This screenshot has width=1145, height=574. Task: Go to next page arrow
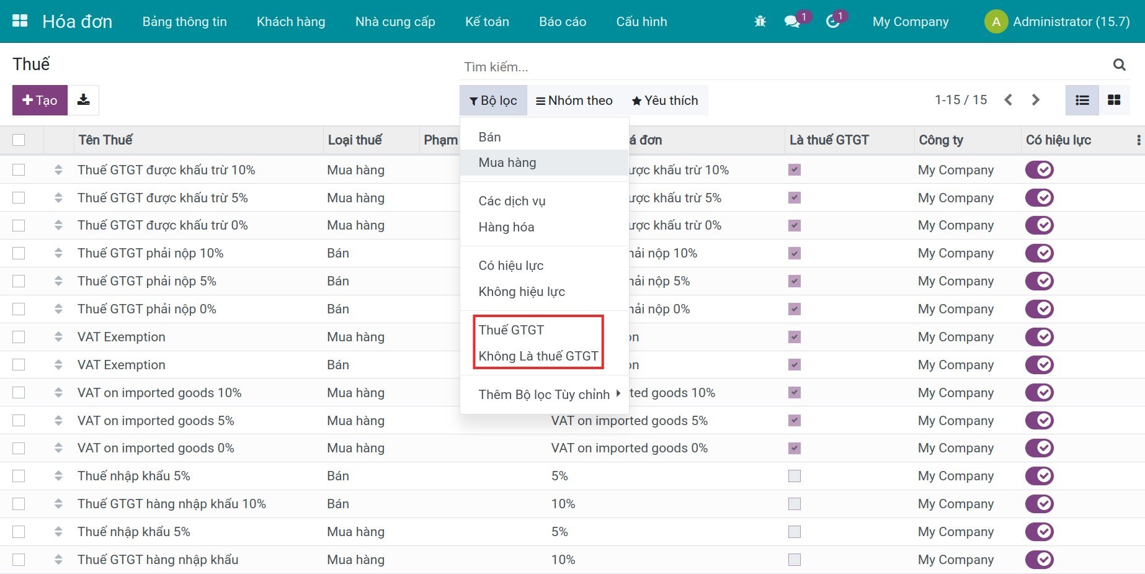tap(1035, 100)
